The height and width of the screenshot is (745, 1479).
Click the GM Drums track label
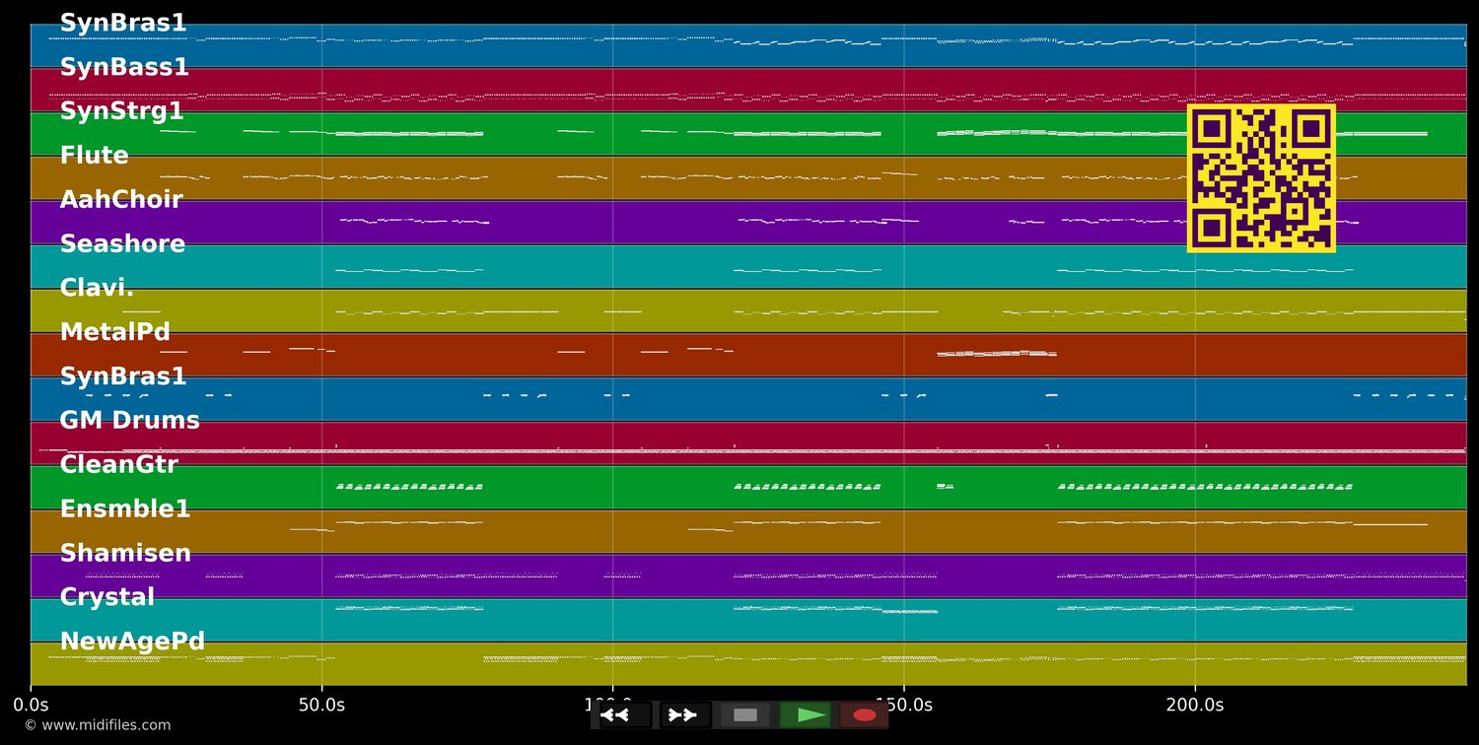[x=129, y=421]
